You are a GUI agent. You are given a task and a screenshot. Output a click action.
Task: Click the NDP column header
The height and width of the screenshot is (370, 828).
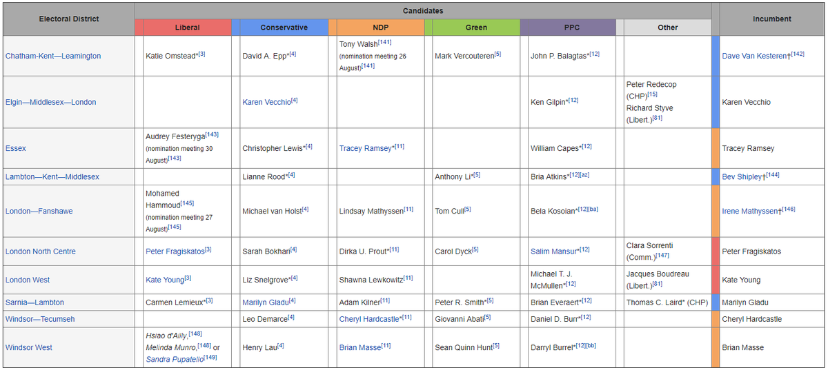(x=381, y=28)
